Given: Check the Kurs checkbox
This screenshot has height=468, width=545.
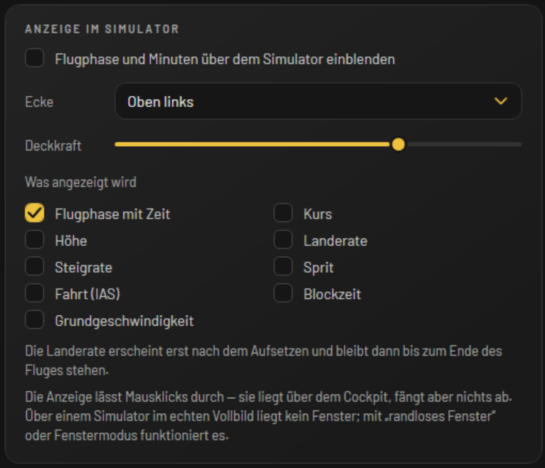Looking at the screenshot, I should pyautogui.click(x=283, y=212).
